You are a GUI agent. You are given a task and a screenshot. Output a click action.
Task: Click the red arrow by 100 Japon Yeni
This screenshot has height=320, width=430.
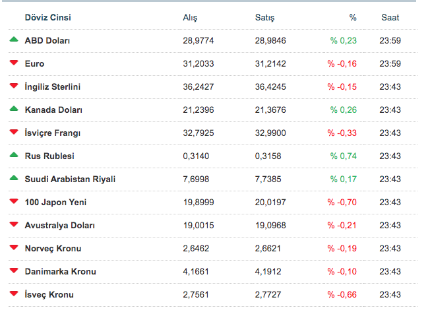14,202
